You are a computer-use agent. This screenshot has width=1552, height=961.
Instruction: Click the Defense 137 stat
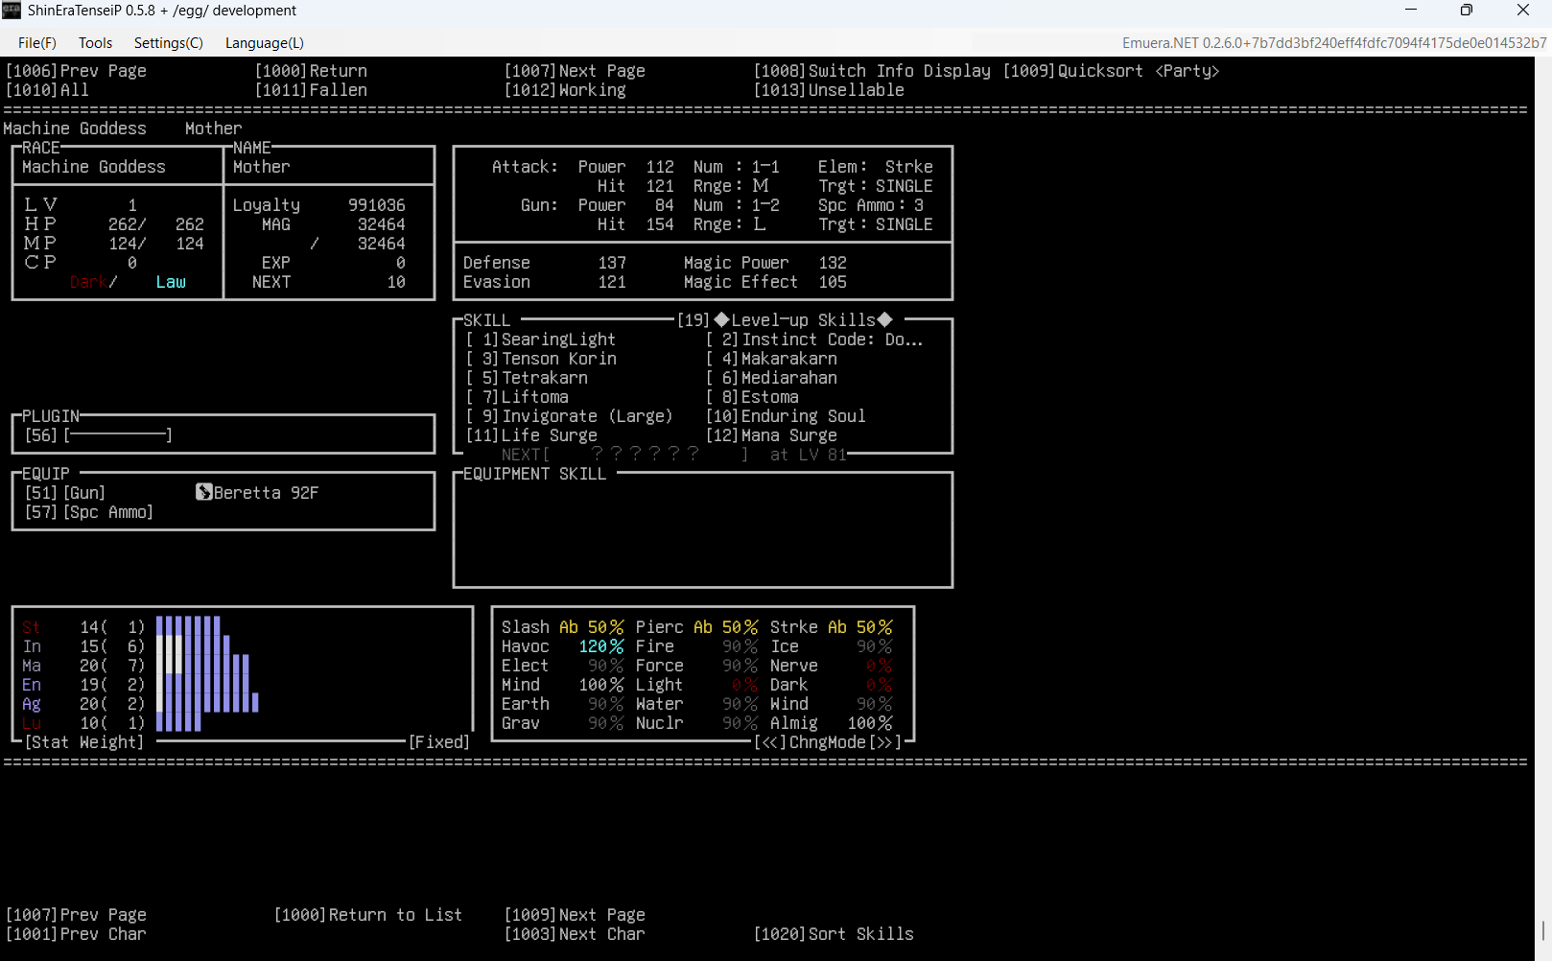[545, 263]
